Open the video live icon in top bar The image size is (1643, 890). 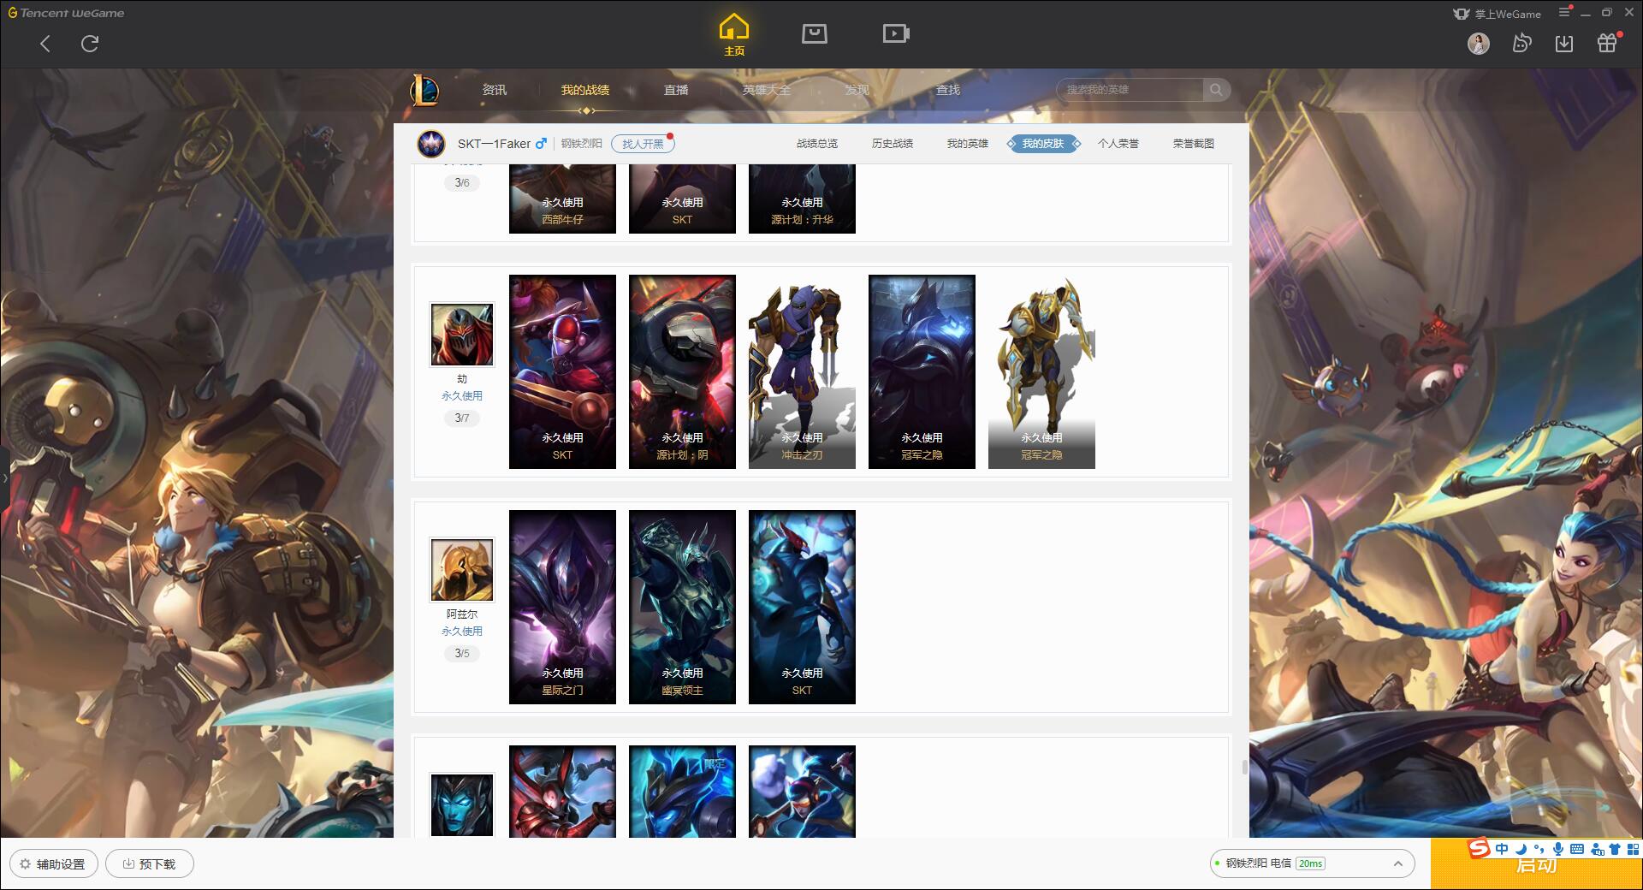pyautogui.click(x=896, y=33)
